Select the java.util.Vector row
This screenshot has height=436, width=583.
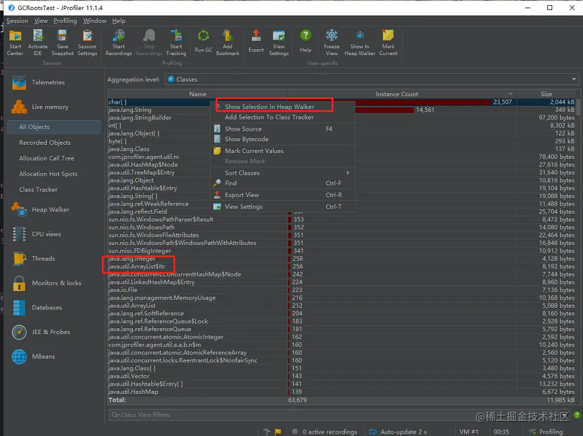pyautogui.click(x=342, y=376)
